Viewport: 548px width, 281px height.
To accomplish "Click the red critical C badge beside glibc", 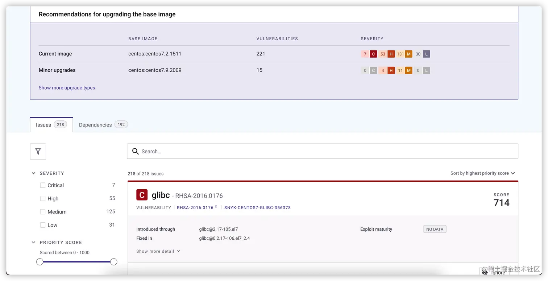I will [142, 195].
